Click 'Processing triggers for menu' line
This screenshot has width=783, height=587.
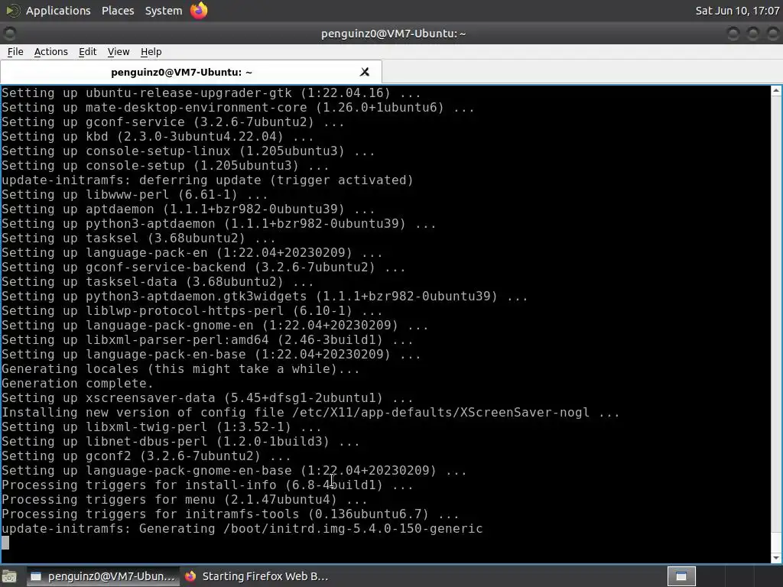click(x=184, y=500)
